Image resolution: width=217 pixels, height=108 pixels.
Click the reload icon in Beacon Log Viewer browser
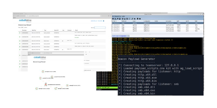coord(18,16)
